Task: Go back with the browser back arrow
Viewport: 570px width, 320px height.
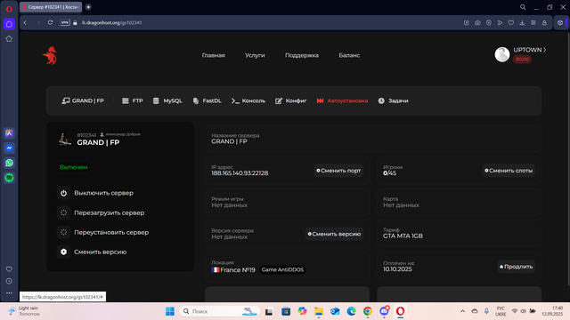Action: coord(25,22)
